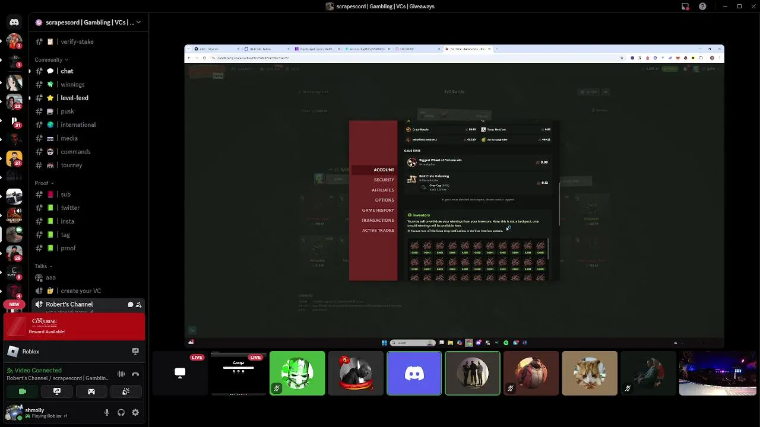Select the first LIVE stream tile
760x427 pixels.
pos(180,373)
